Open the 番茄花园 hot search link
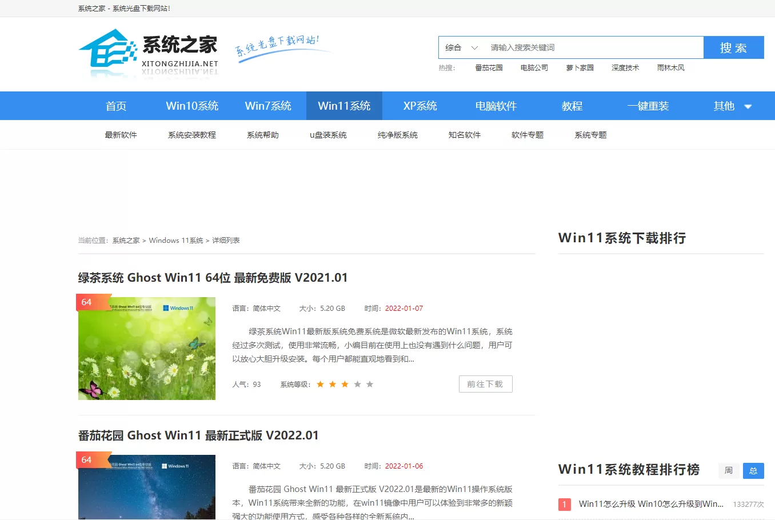This screenshot has width=775, height=520. click(x=489, y=67)
